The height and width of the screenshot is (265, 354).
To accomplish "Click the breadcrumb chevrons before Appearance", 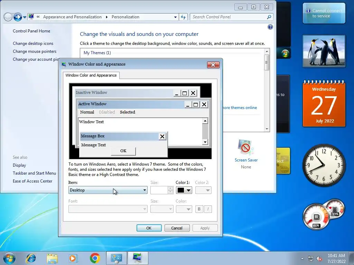I will pyautogui.click(x=38, y=17).
